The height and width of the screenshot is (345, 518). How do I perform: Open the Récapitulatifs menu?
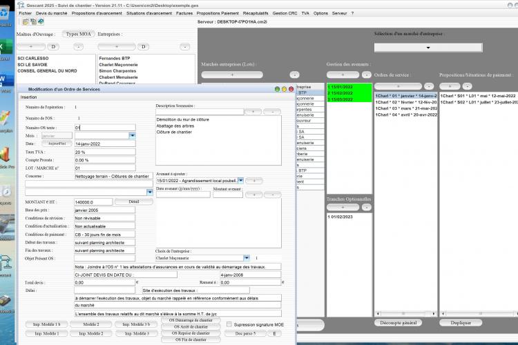pos(256,13)
